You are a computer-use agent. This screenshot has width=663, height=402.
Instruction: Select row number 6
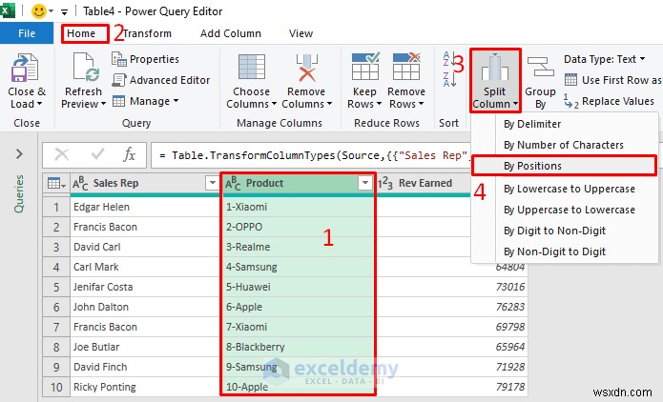pos(56,307)
